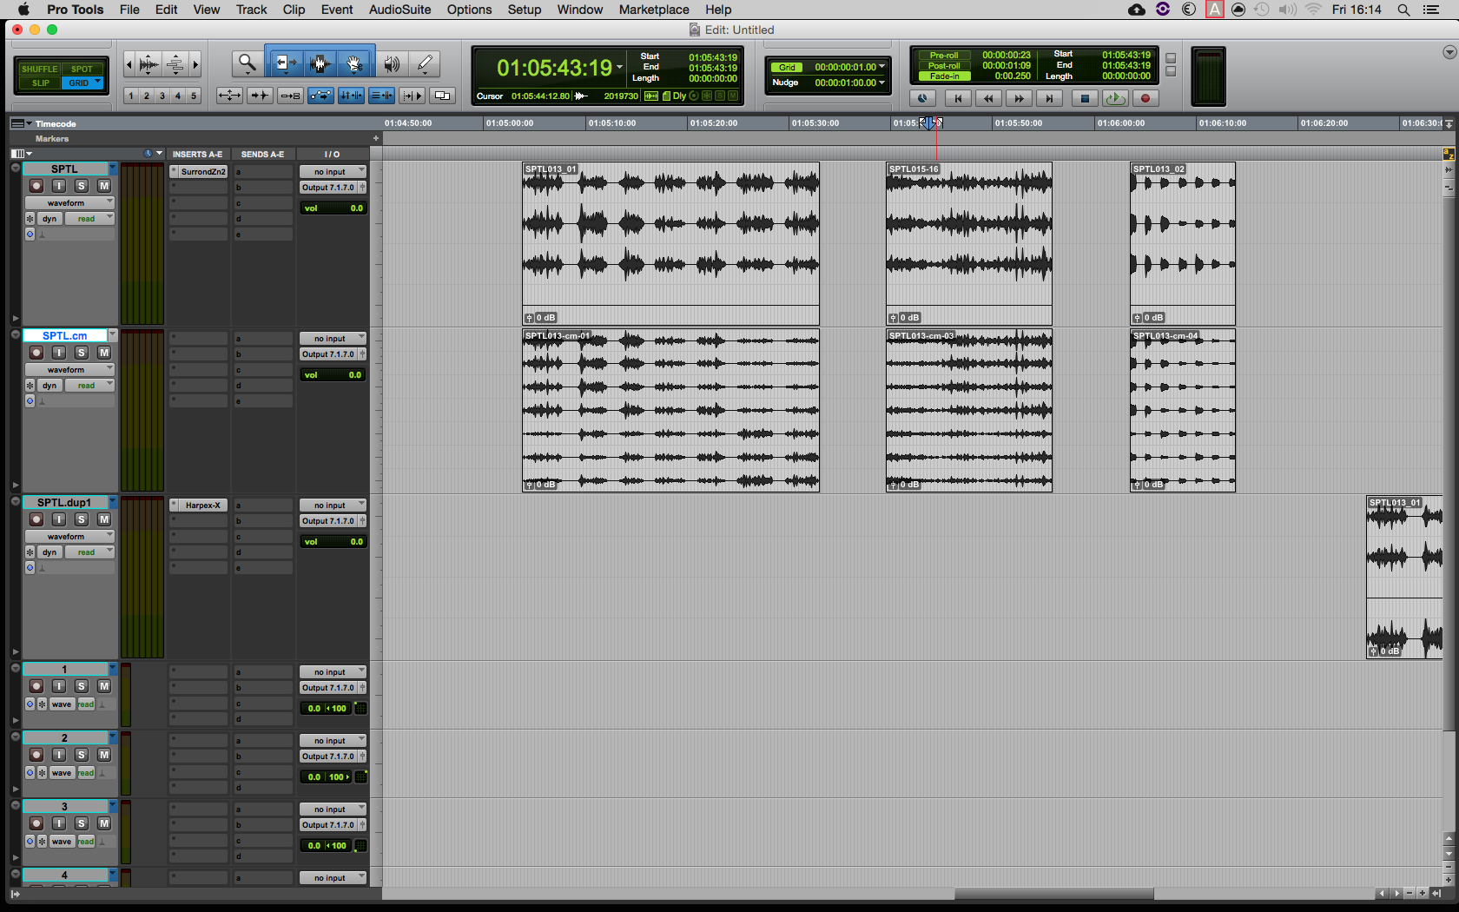The height and width of the screenshot is (912, 1459).
Task: Toggle Insertion Follows Playback icon
Action: pyautogui.click(x=413, y=96)
